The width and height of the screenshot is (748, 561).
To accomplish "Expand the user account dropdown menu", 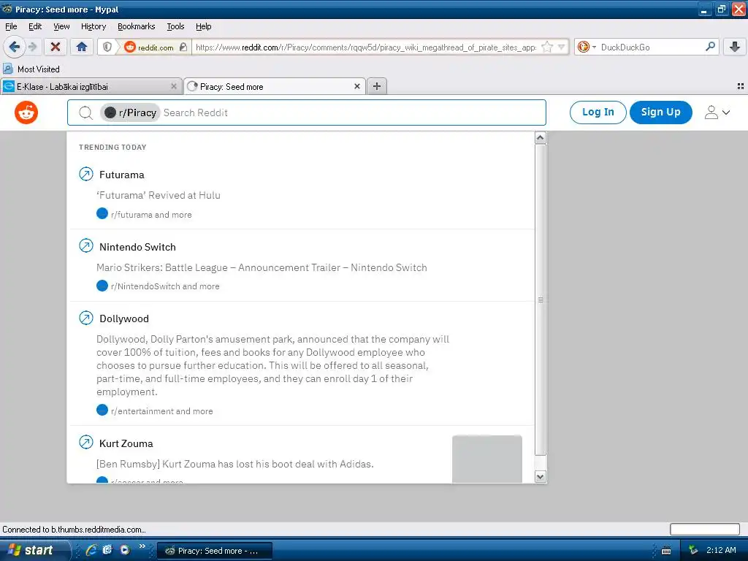I will point(717,112).
